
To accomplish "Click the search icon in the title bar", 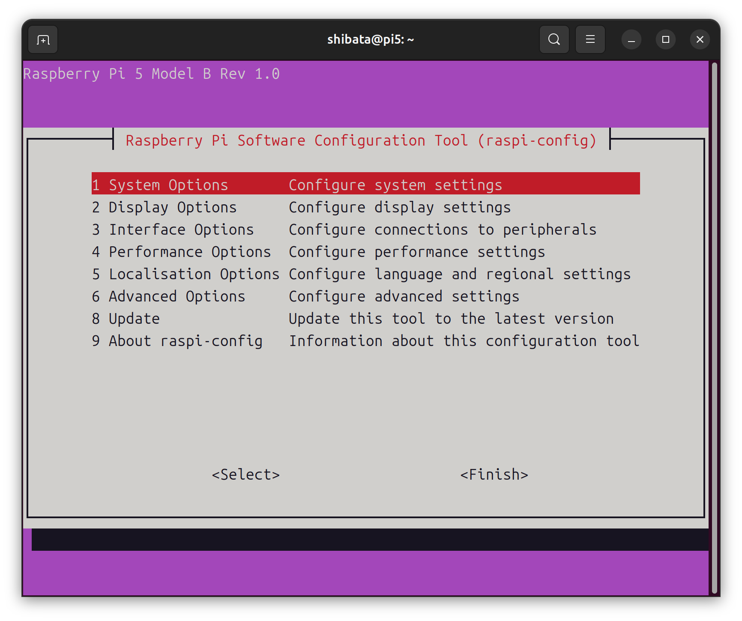I will 554,39.
